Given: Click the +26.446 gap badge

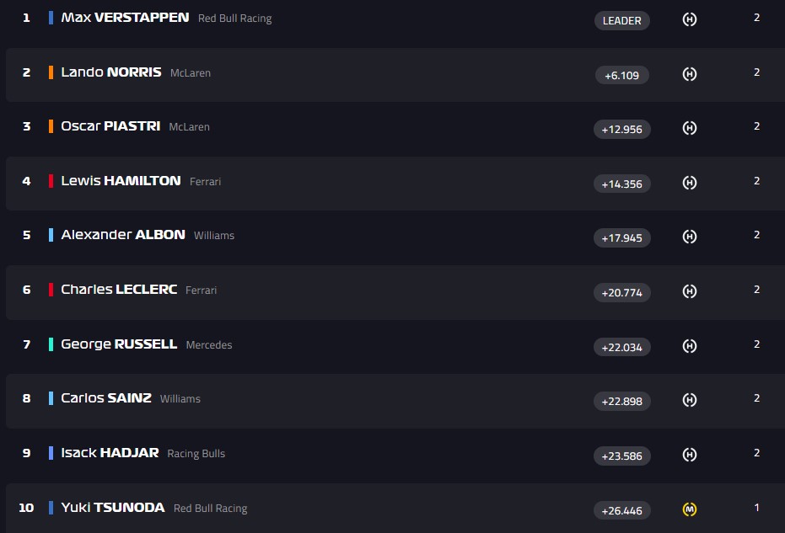Looking at the screenshot, I should [x=621, y=509].
